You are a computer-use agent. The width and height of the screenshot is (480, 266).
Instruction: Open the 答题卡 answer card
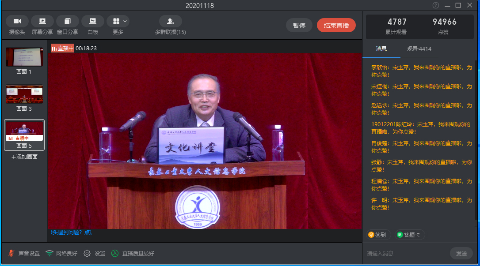(x=410, y=235)
